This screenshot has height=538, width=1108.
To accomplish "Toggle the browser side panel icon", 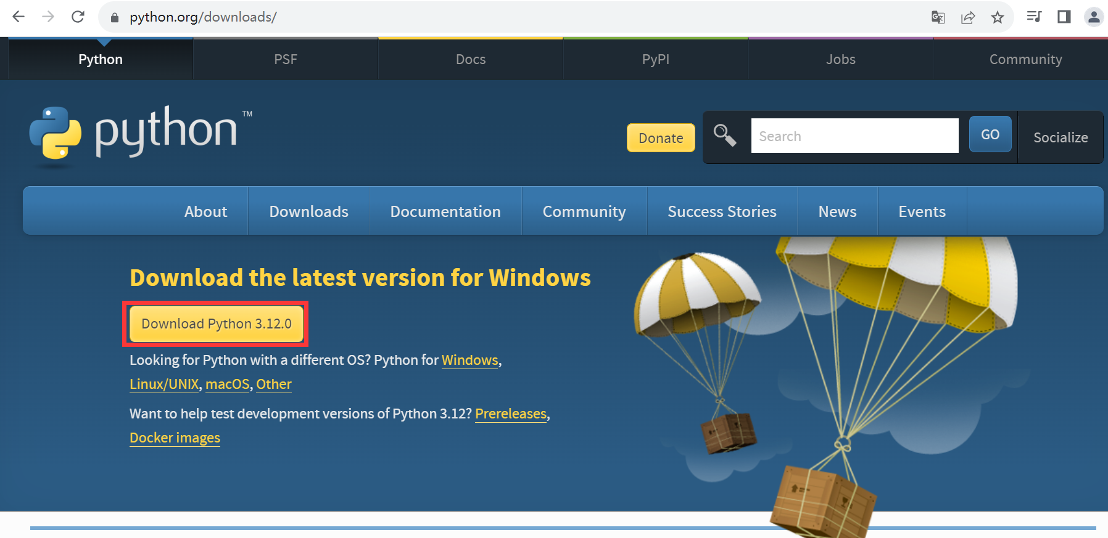I will pyautogui.click(x=1064, y=17).
